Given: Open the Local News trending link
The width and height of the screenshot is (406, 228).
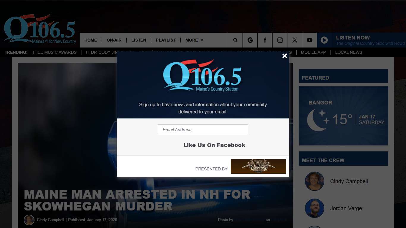Looking at the screenshot, I should pos(349,52).
